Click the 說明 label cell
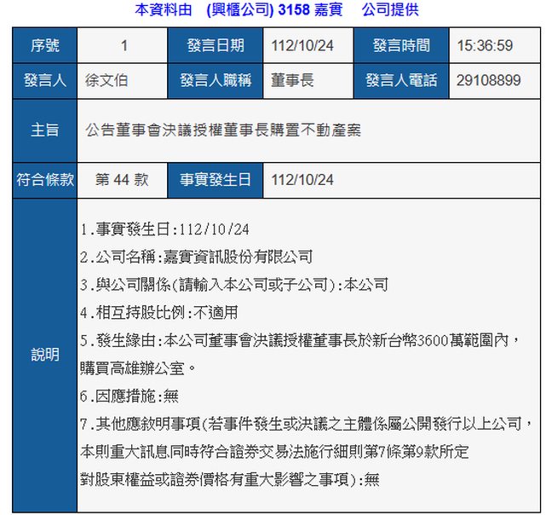Viewport: 546px width, 515px height. click(45, 355)
